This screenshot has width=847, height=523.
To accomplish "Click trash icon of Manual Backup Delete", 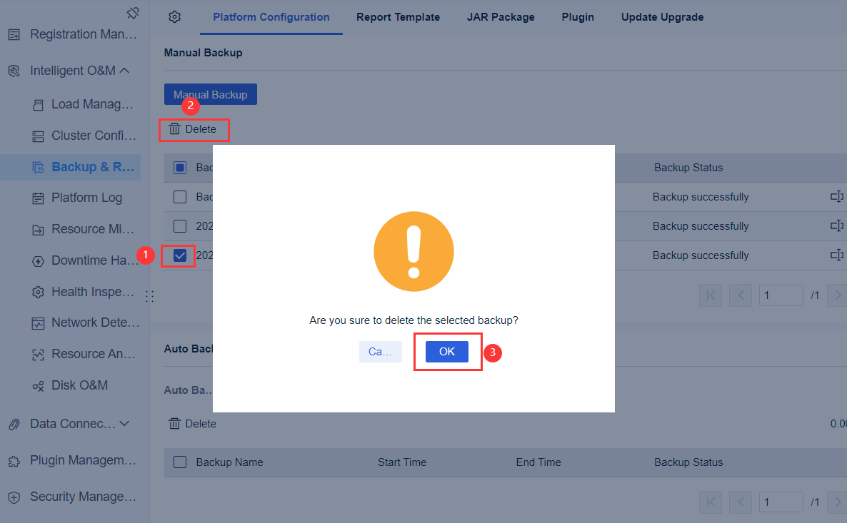I will 174,129.
